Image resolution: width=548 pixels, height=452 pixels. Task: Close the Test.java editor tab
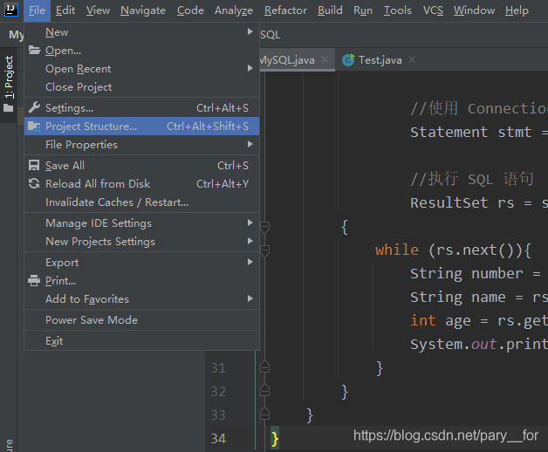coord(412,60)
